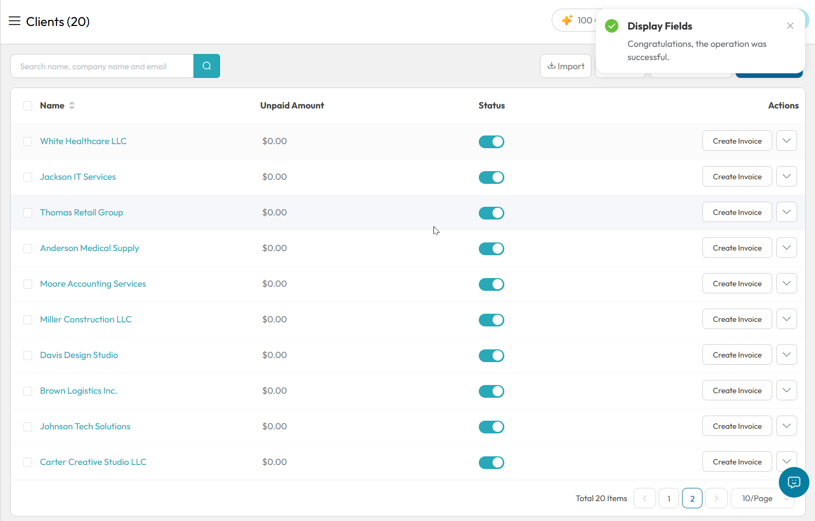Open the chat support bubble
815x521 pixels.
click(x=794, y=482)
